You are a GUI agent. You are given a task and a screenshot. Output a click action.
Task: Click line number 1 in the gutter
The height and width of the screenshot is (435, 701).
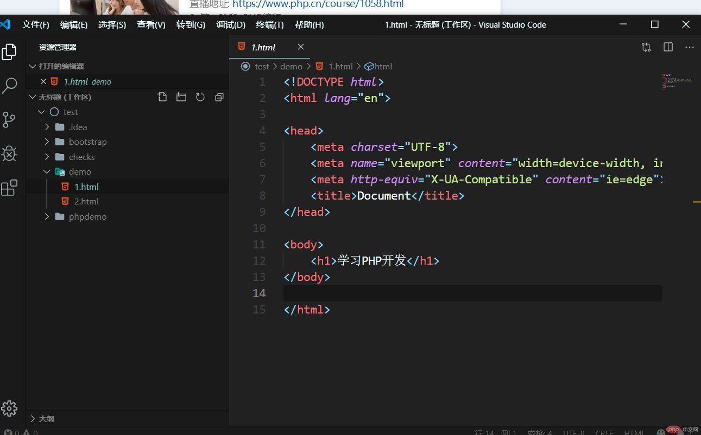click(x=263, y=82)
